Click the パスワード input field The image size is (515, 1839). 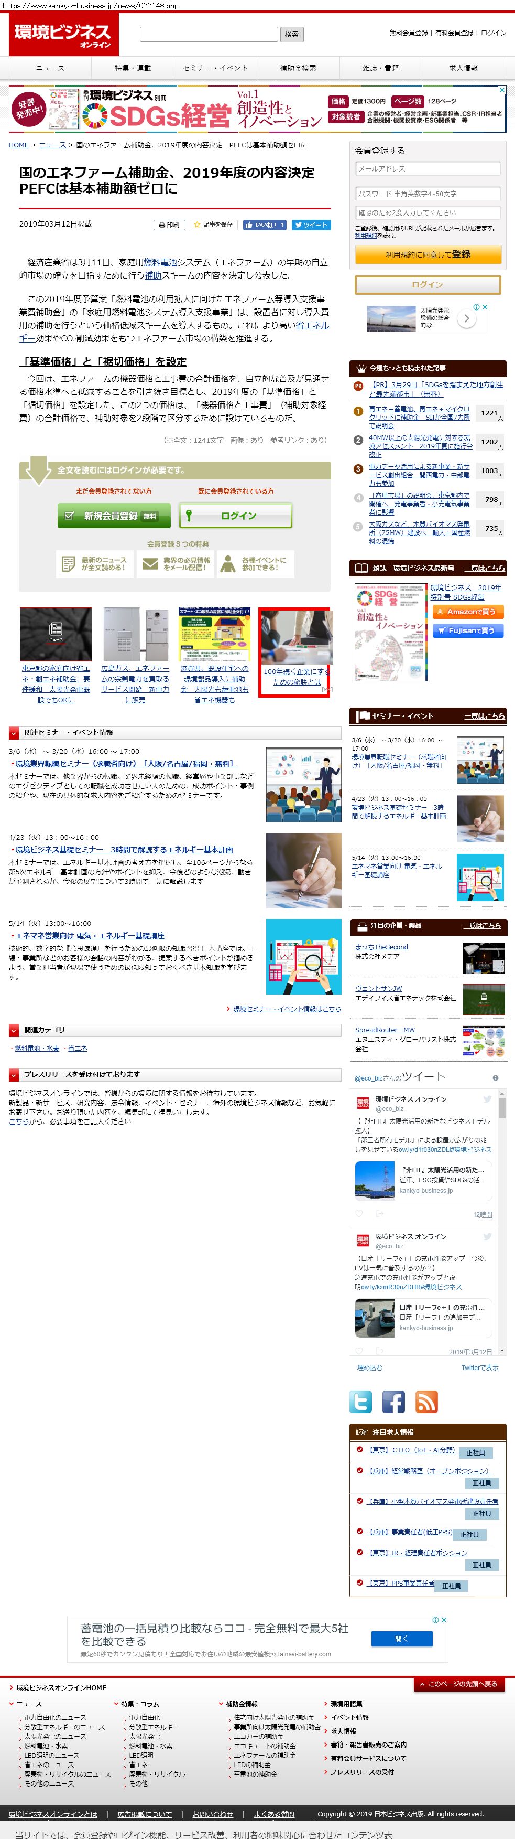coord(428,194)
